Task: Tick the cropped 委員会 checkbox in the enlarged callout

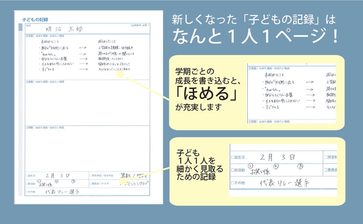Action: (326, 170)
